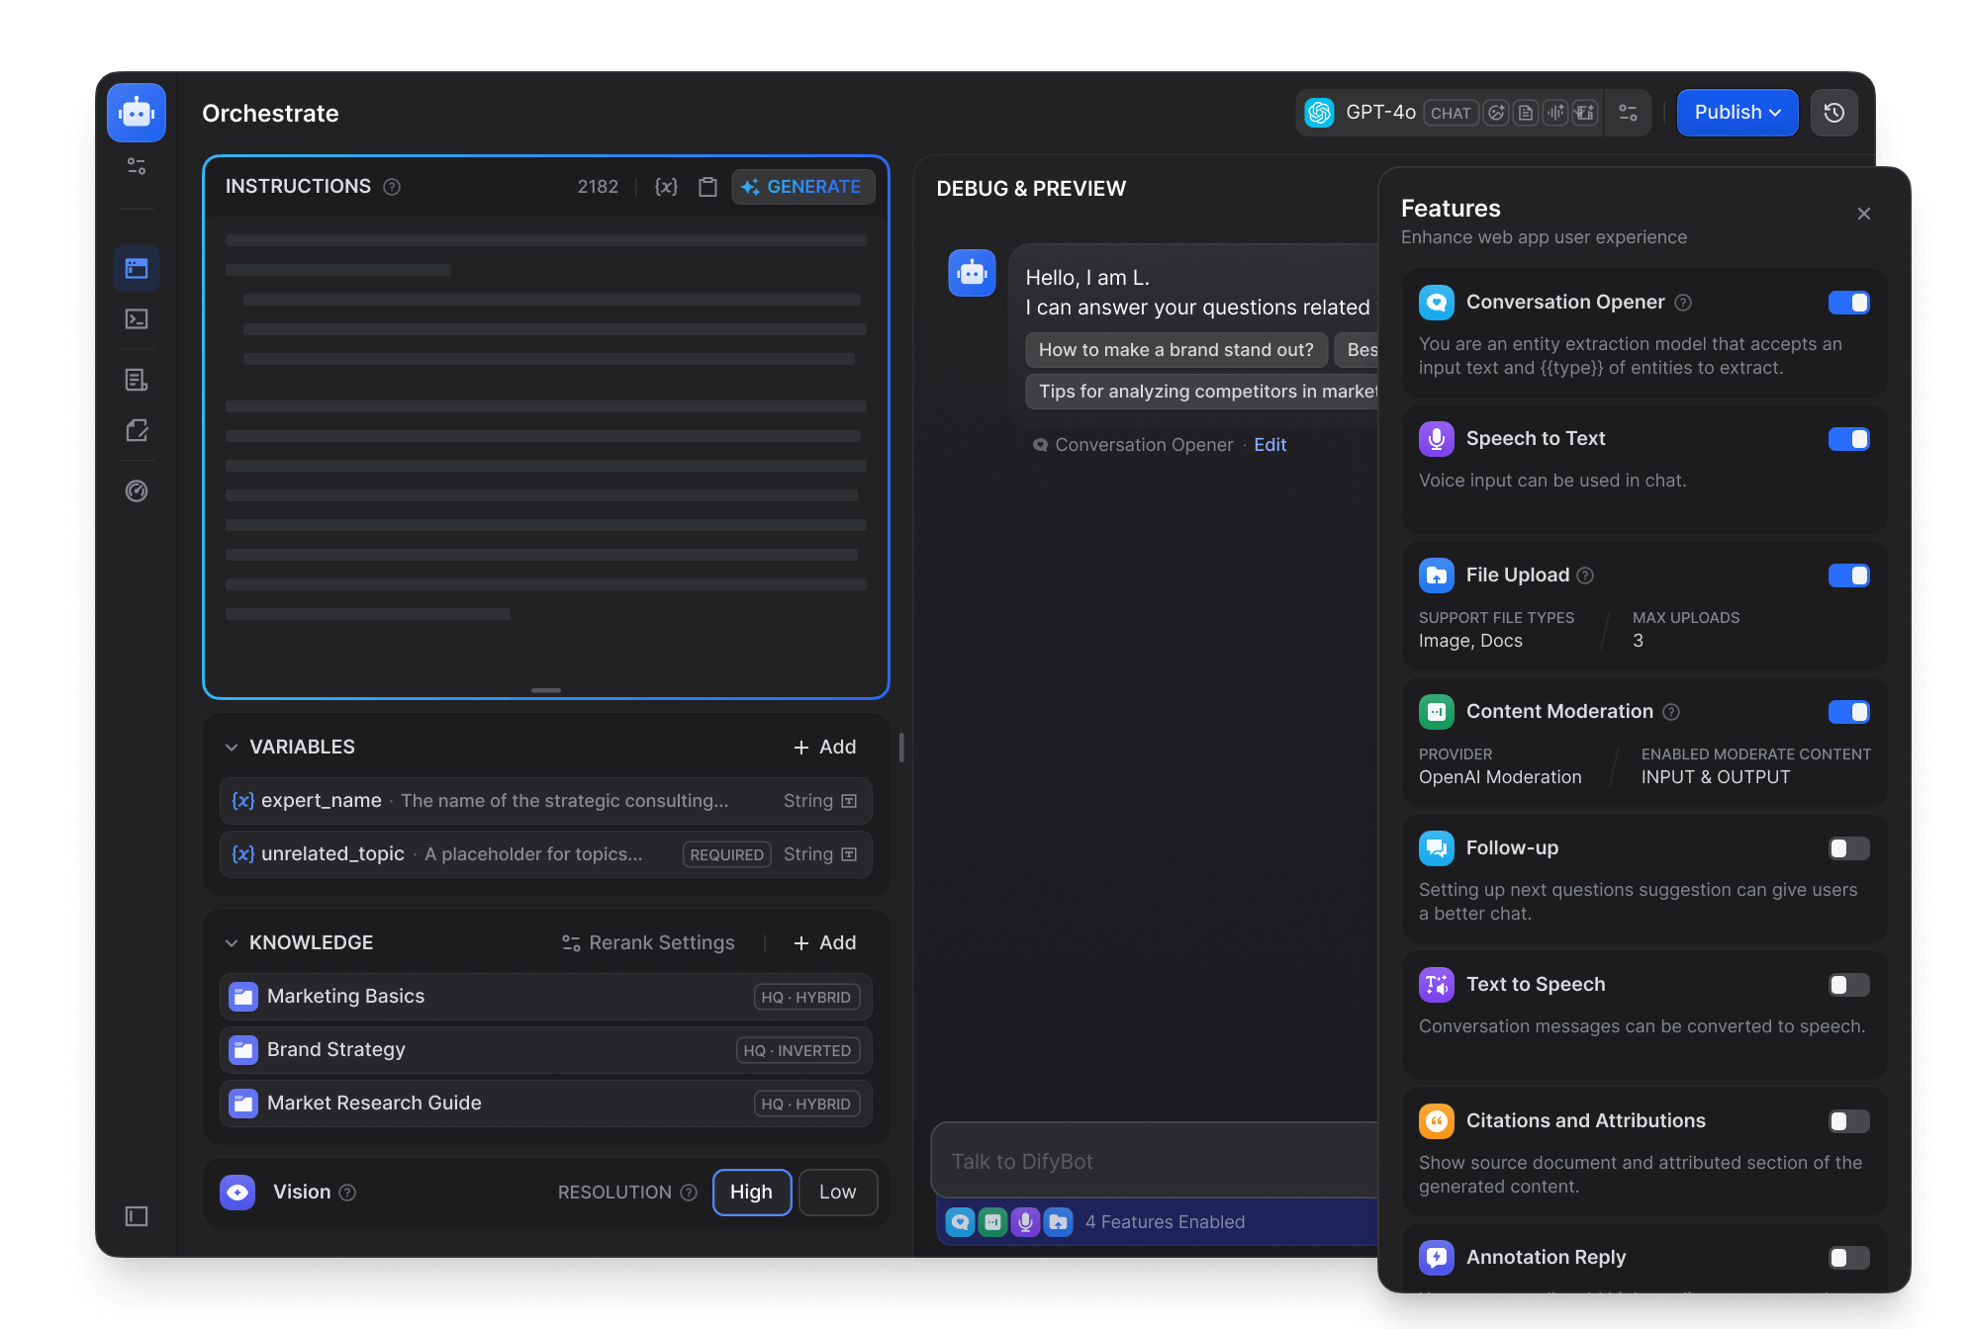Open the Publish dropdown
Screen dimensions: 1971x1329
pos(1736,113)
